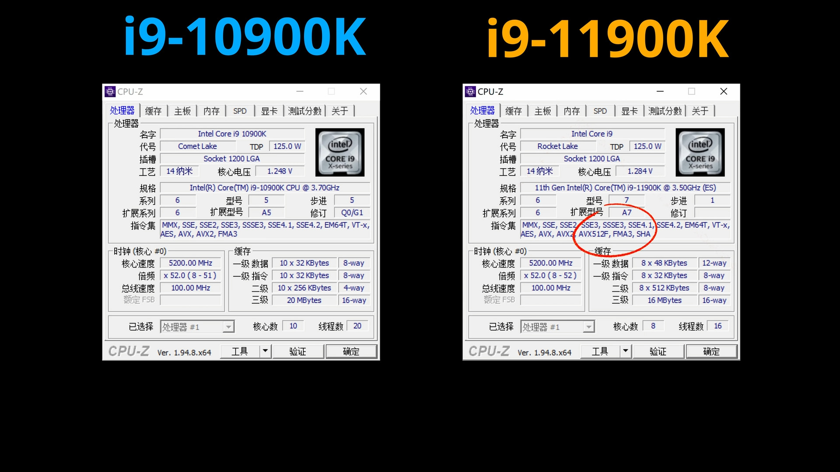Click the 100.00 MHz bus speed in right window
The width and height of the screenshot is (840, 472).
point(550,288)
